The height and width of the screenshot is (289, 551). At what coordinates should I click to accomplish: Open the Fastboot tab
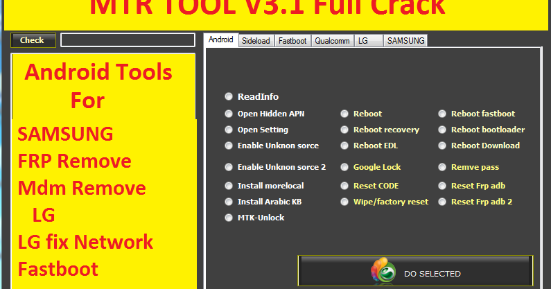coord(292,41)
